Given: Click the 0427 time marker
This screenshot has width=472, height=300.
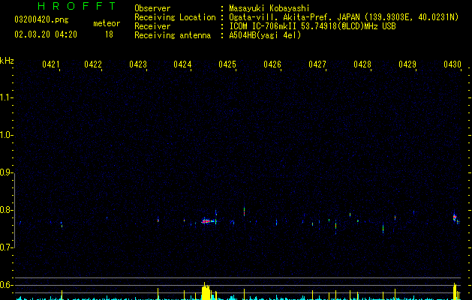Looking at the screenshot, I should click(317, 64).
